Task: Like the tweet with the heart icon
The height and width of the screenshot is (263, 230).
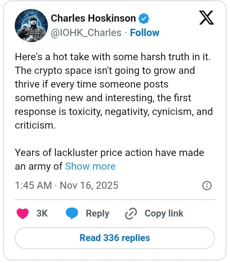Action: click(x=23, y=213)
